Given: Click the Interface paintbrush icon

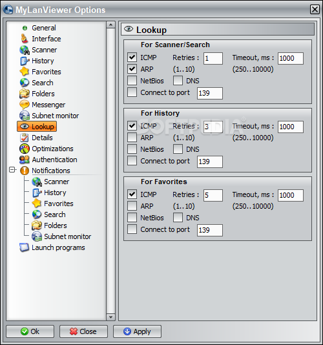Looking at the screenshot, I should [24, 39].
